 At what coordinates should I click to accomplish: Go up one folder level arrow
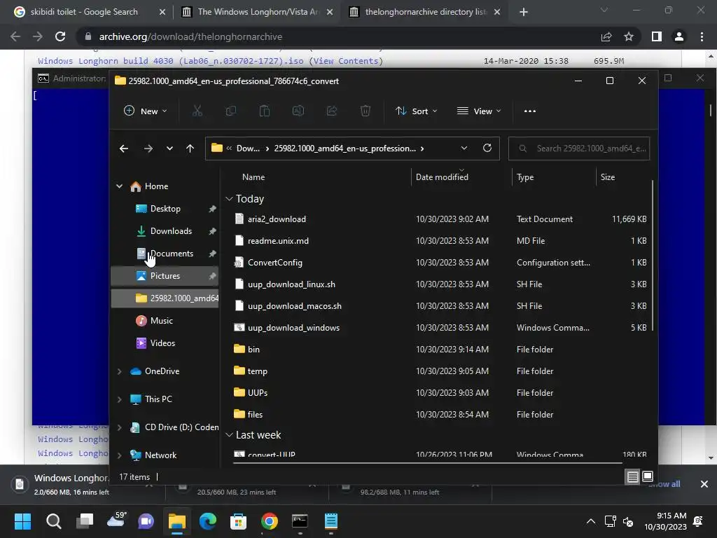(x=190, y=149)
